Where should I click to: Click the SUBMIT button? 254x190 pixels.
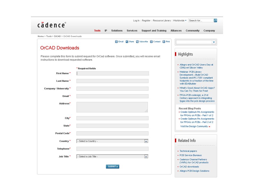click(x=112, y=167)
